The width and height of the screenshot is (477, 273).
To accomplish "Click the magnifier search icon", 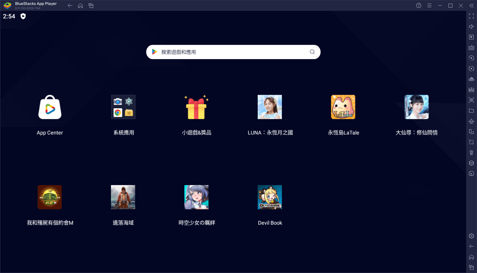I will pyautogui.click(x=312, y=52).
